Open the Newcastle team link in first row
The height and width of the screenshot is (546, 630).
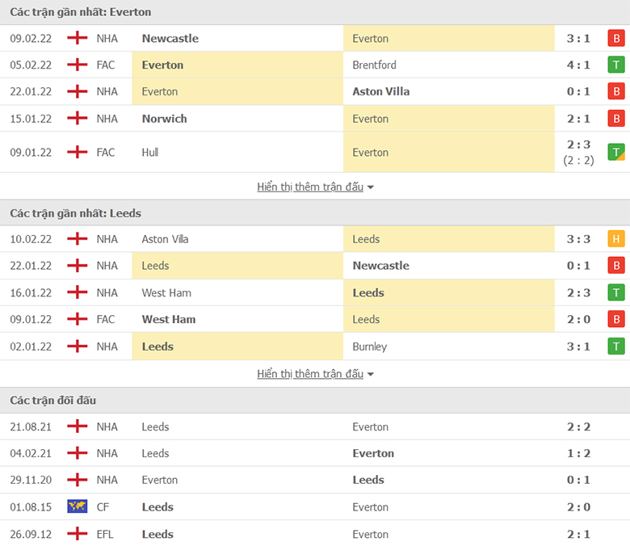(170, 39)
